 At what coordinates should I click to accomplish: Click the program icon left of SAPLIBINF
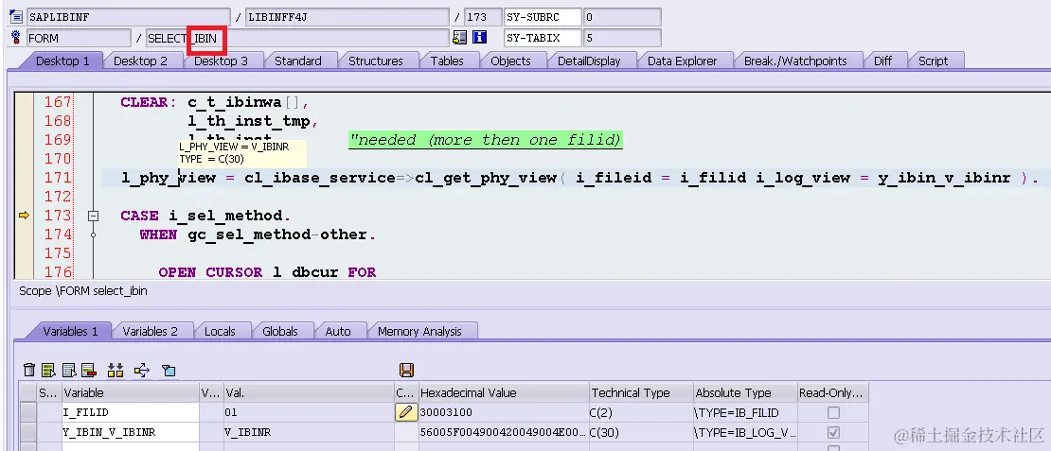(16, 17)
